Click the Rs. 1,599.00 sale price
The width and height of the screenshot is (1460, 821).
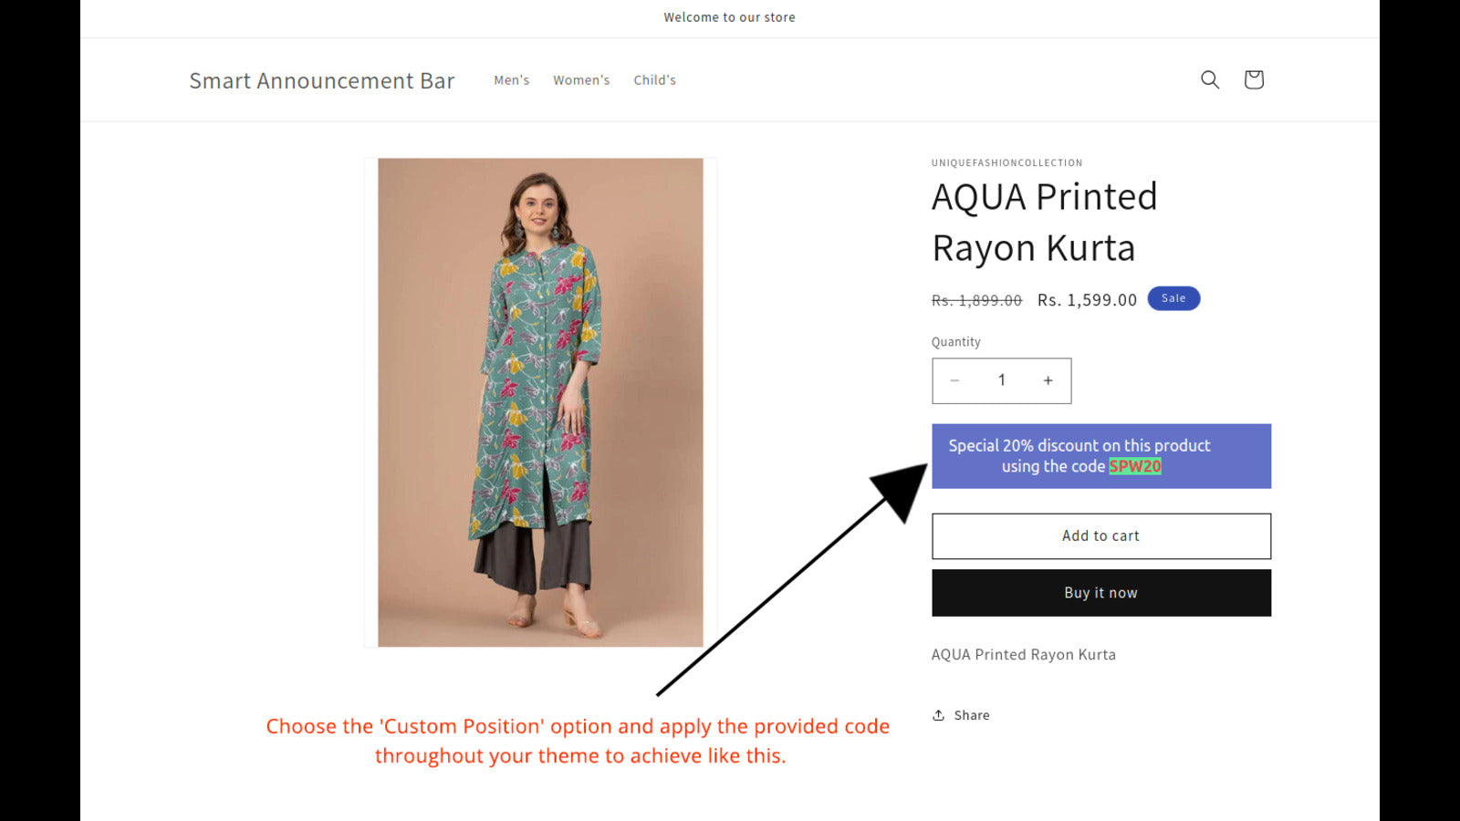(1087, 300)
